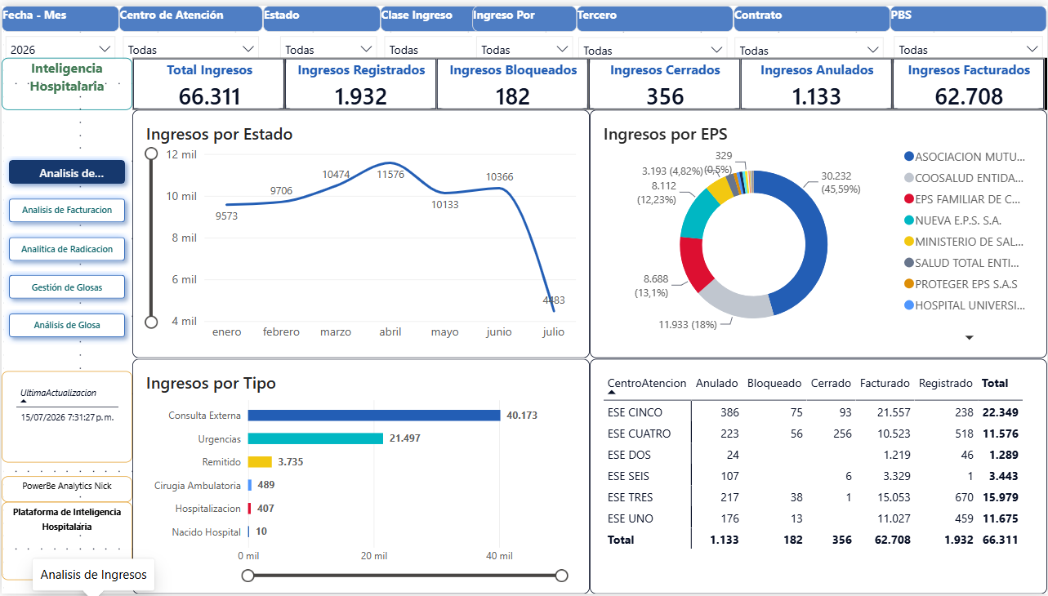This screenshot has width=1048, height=596.
Task: Expand the Contrato filter dropdown
Action: (x=809, y=50)
